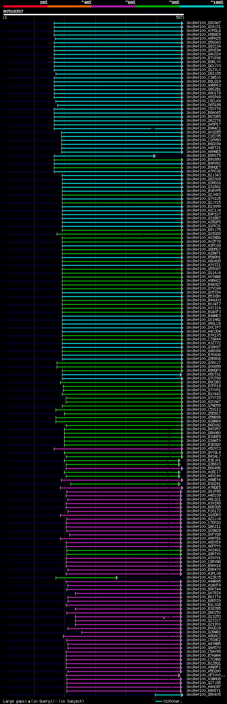Open hit UniRef100_A7PDL6
The height and width of the screenshot is (704, 227).
[x=204, y=31]
